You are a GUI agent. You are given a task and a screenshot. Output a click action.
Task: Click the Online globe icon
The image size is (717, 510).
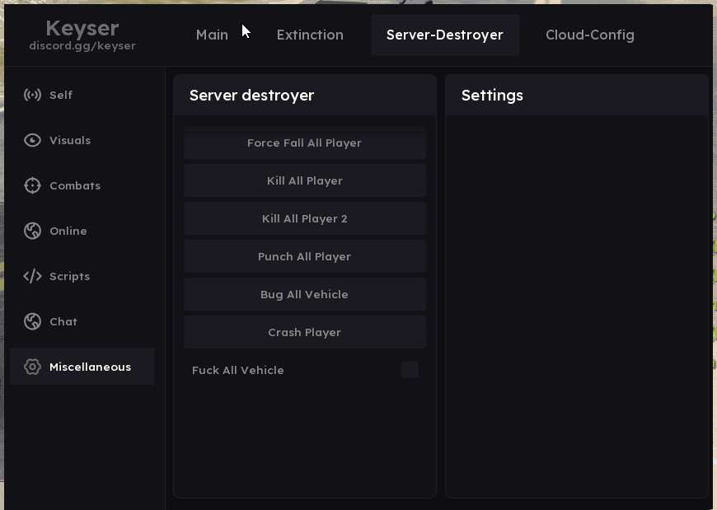32,231
